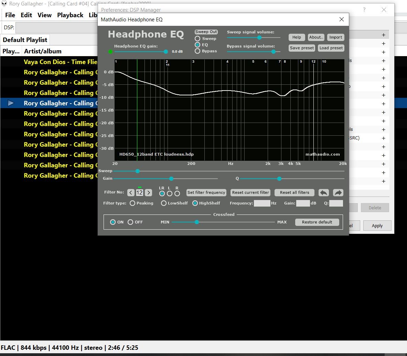Click Reset all filters
This screenshot has height=356, width=407.
pyautogui.click(x=294, y=193)
